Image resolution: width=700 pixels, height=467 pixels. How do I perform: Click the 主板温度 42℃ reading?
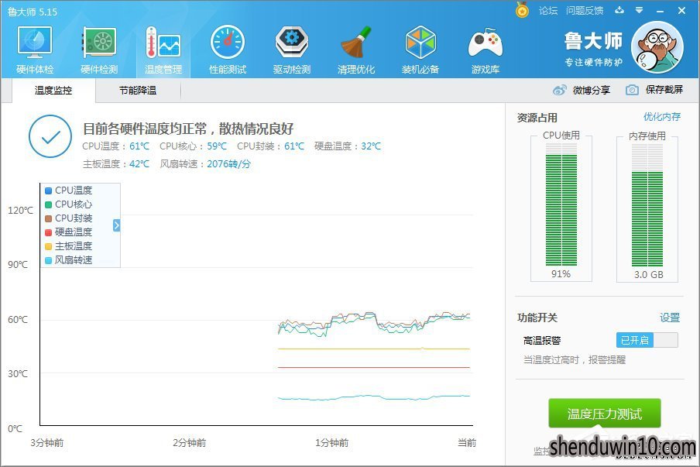click(x=116, y=164)
